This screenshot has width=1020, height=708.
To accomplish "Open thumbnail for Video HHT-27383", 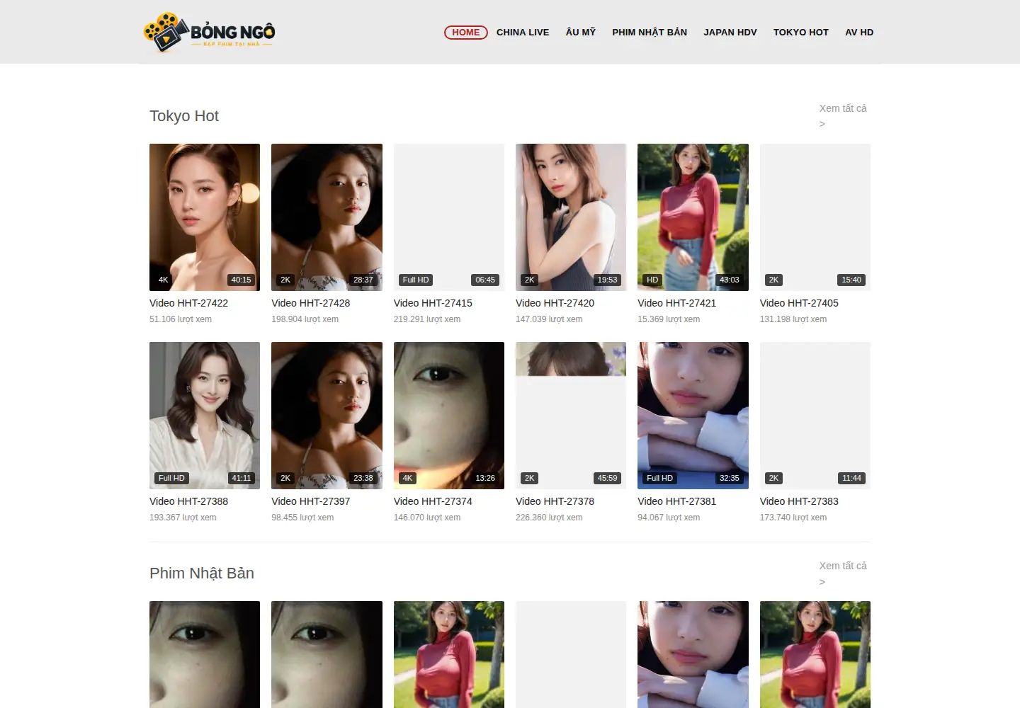I will [x=815, y=416].
